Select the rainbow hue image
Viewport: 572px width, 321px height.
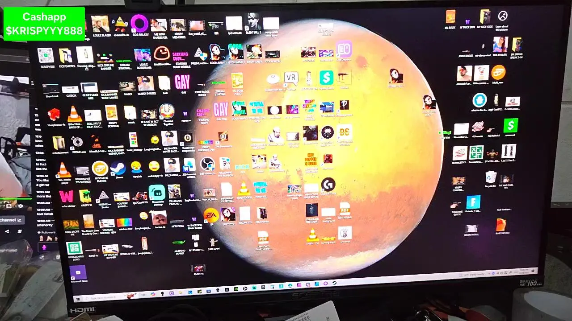coord(124,224)
